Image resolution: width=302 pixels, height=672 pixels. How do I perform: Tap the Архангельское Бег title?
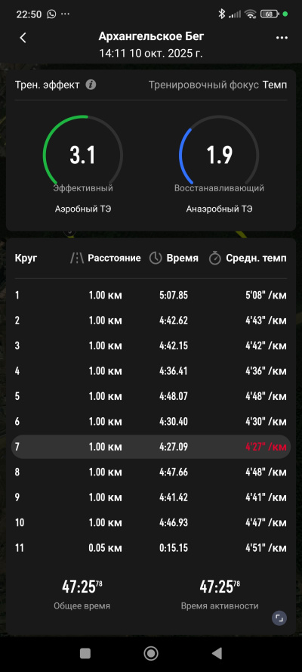coord(151,36)
